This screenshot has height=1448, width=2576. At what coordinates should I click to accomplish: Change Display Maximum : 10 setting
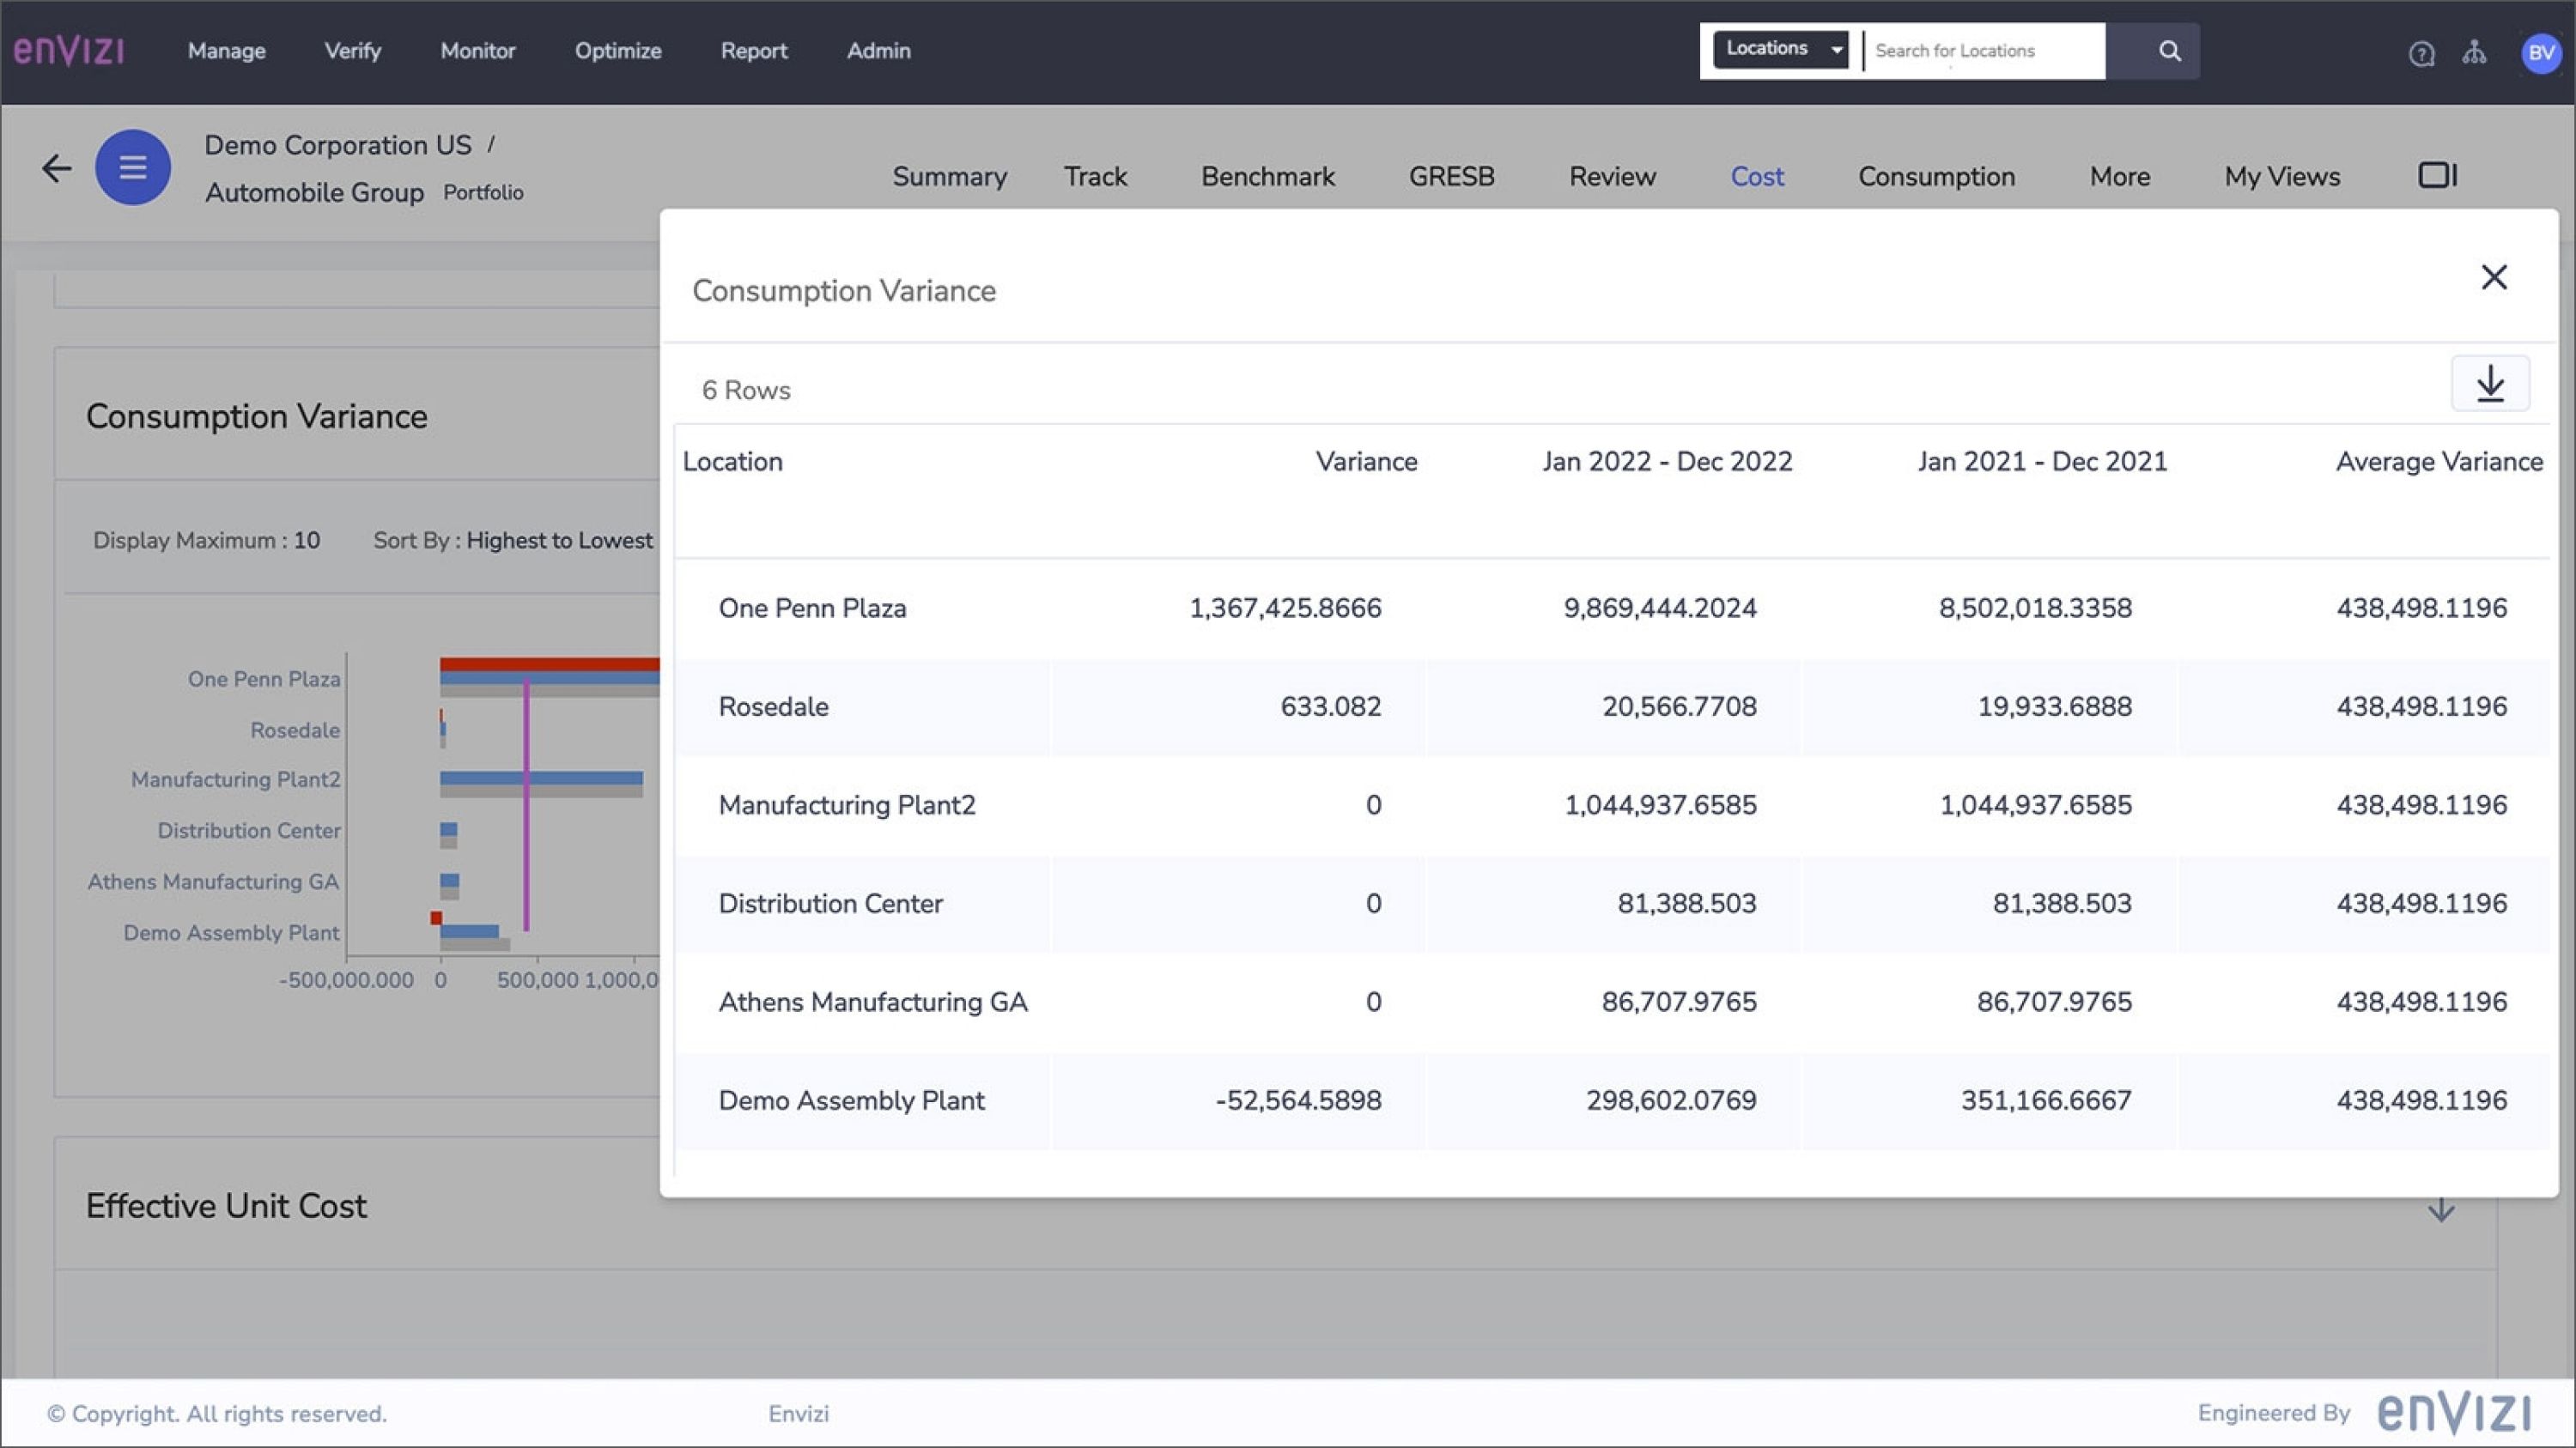pyautogui.click(x=206, y=541)
